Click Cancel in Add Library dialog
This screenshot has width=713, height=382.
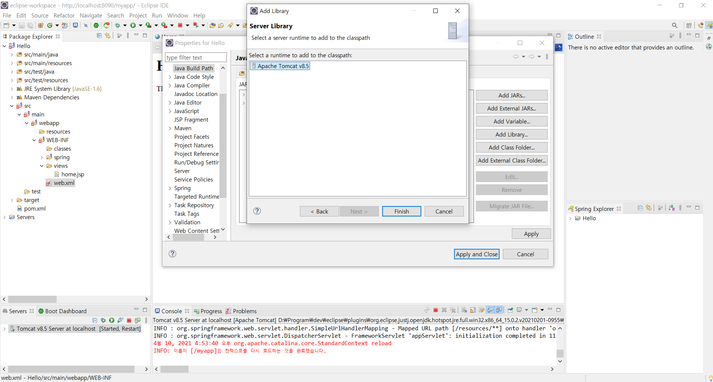(444, 211)
